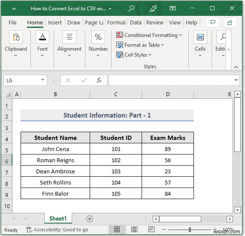Switch to the Draw tab
The image size is (245, 236).
tap(74, 22)
